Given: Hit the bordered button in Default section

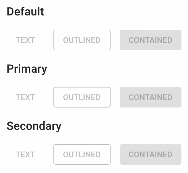Looking at the screenshot, I should [x=82, y=40].
